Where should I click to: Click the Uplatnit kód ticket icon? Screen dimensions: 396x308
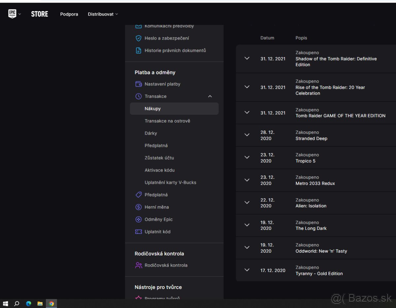[x=139, y=232]
